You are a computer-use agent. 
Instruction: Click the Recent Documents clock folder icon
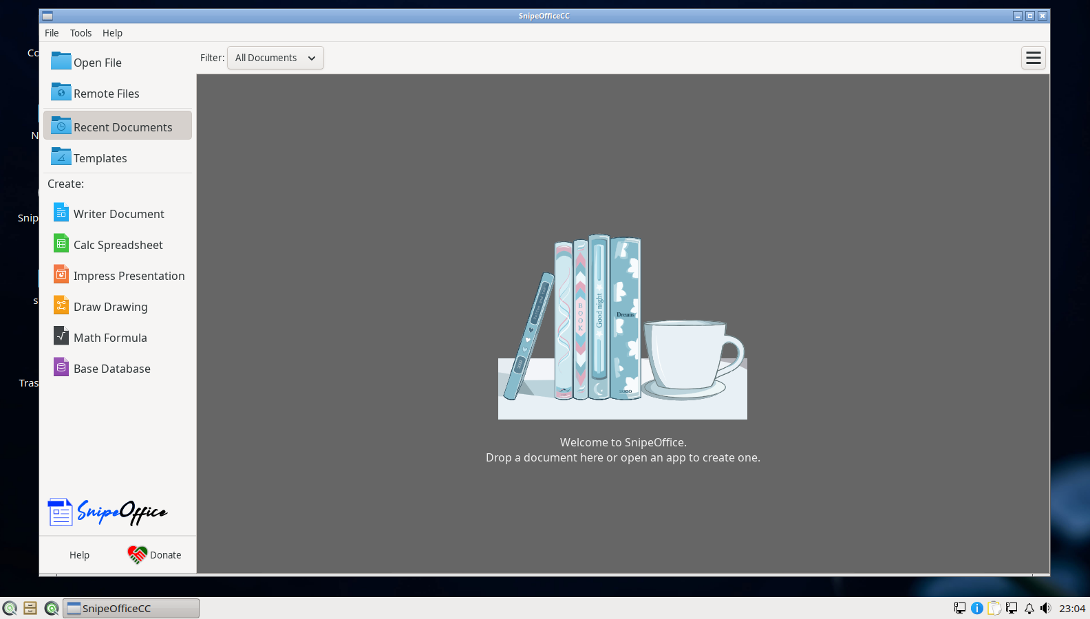coord(61,126)
